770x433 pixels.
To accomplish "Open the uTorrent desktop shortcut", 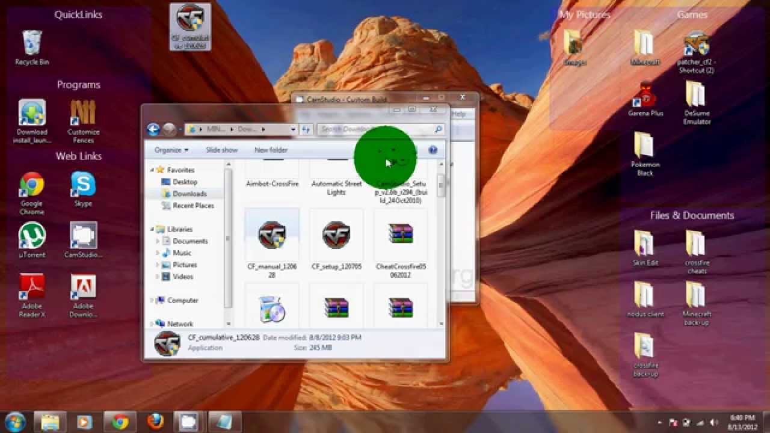I will [32, 240].
